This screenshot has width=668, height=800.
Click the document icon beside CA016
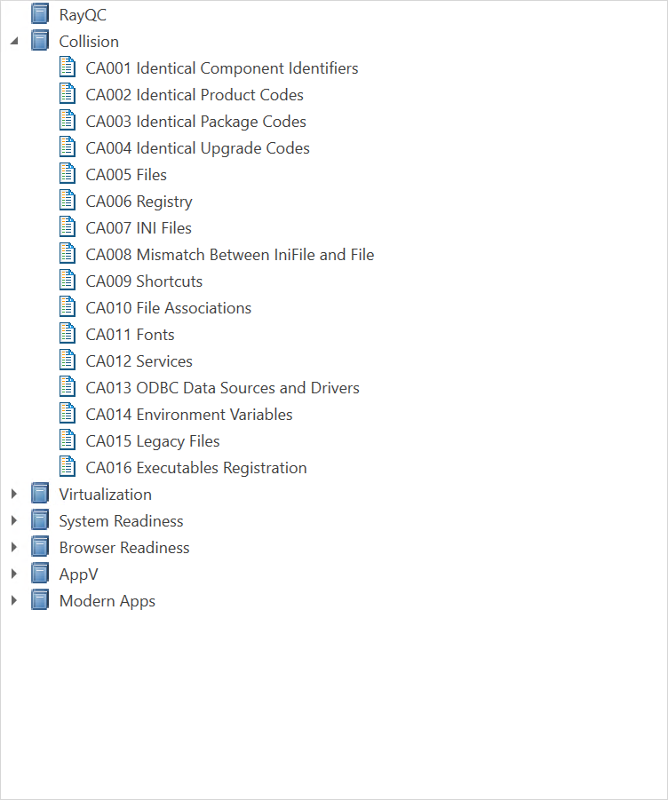(x=68, y=466)
